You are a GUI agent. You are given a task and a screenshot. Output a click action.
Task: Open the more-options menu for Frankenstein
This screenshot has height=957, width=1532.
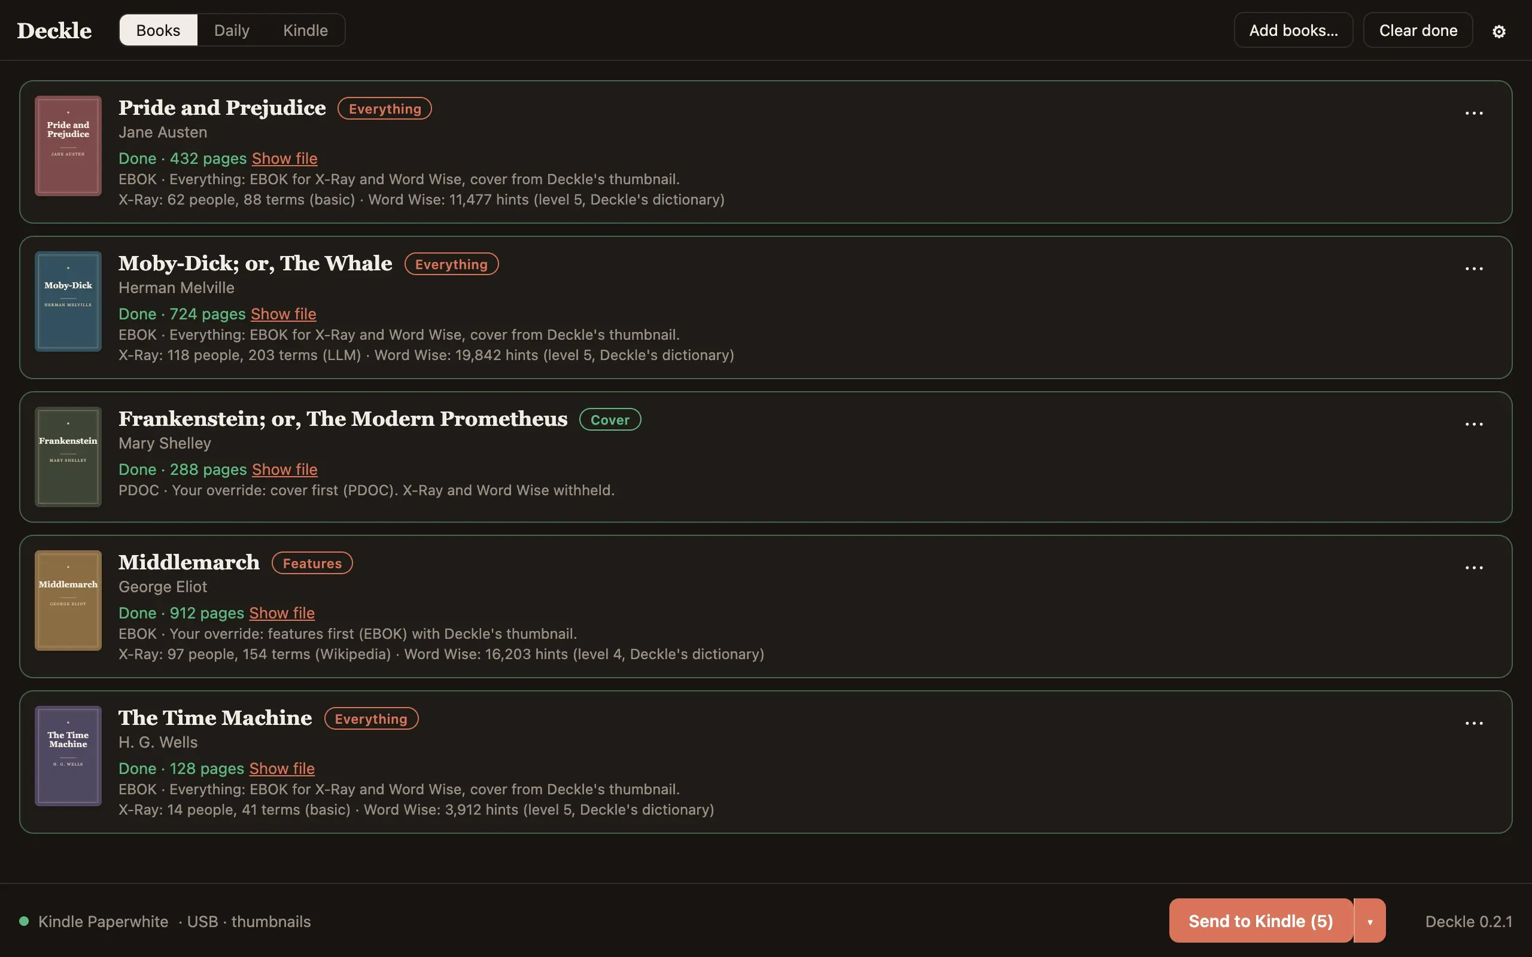(x=1474, y=425)
